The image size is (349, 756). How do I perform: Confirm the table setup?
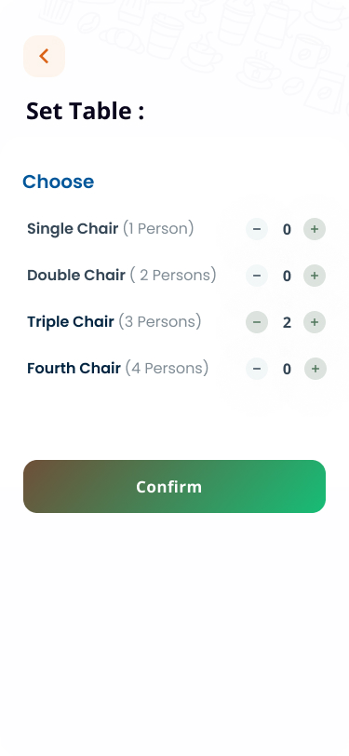175,487
